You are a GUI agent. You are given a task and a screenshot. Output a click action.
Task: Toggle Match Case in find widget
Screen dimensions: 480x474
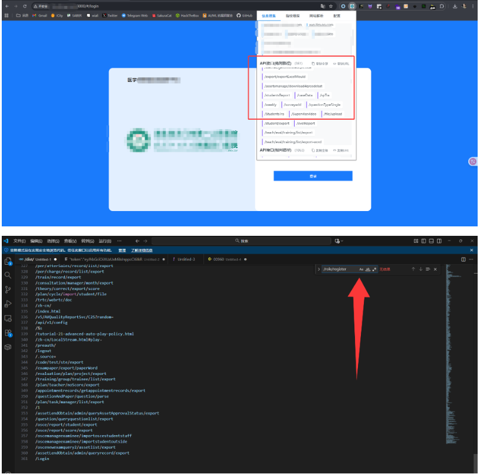361,269
